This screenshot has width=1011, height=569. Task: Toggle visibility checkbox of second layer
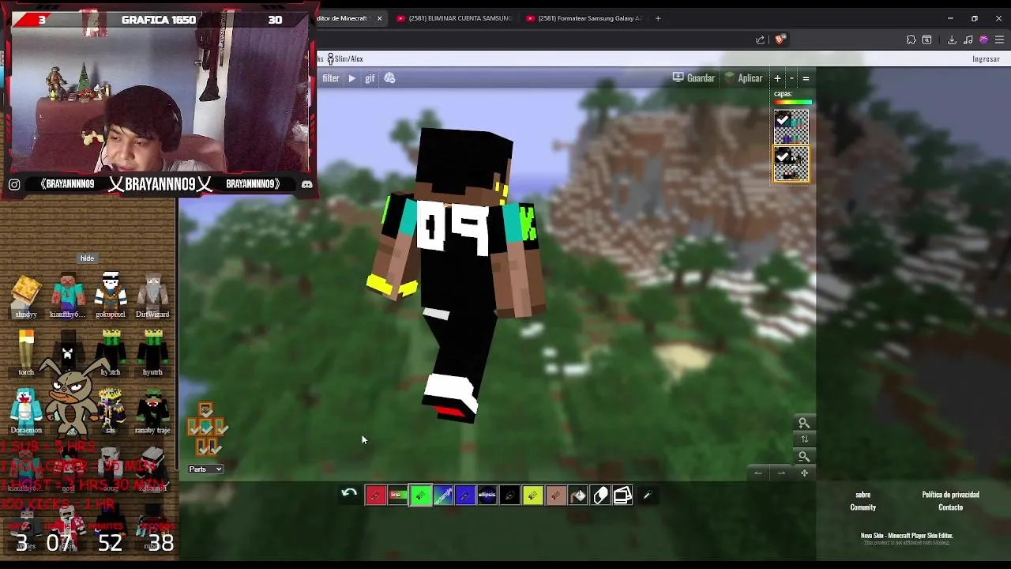(x=783, y=156)
